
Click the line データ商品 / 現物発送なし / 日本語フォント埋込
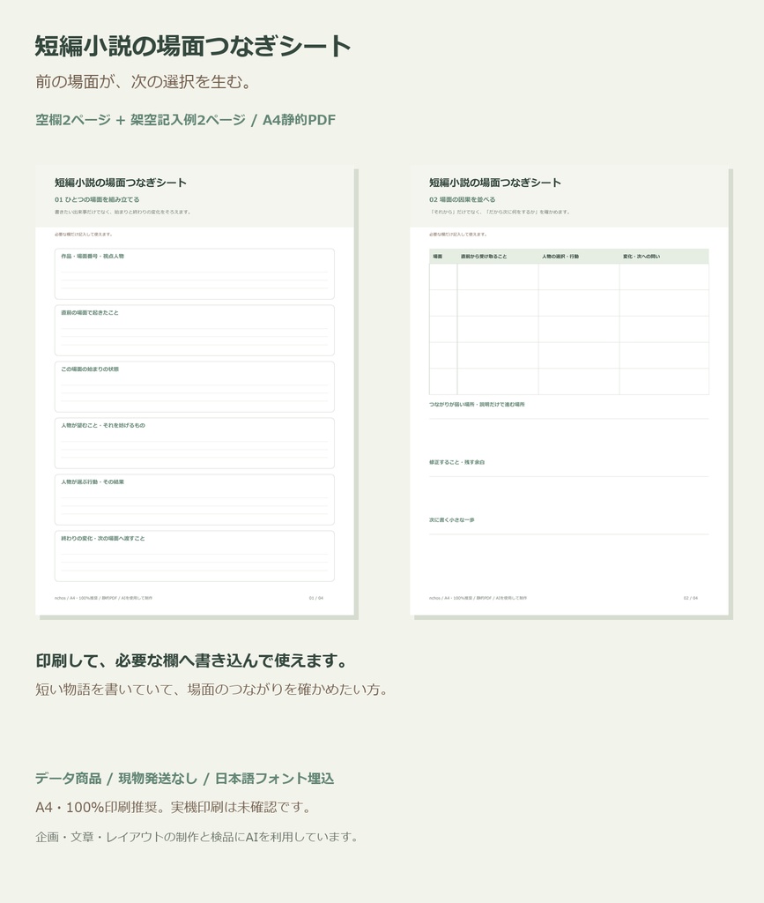185,779
